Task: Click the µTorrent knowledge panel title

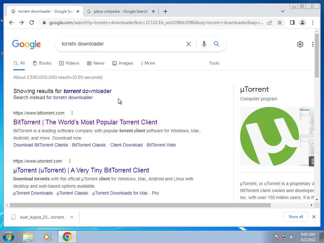Action: click(x=254, y=89)
